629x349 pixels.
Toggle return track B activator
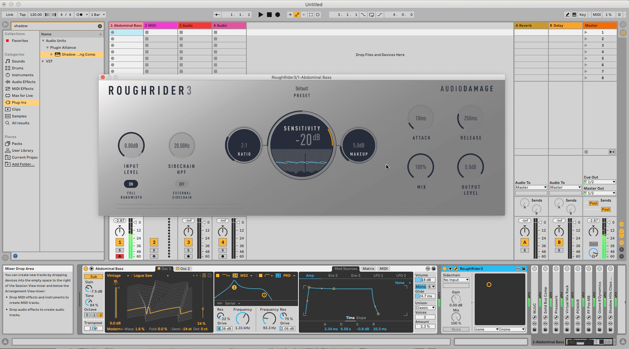pos(559,242)
